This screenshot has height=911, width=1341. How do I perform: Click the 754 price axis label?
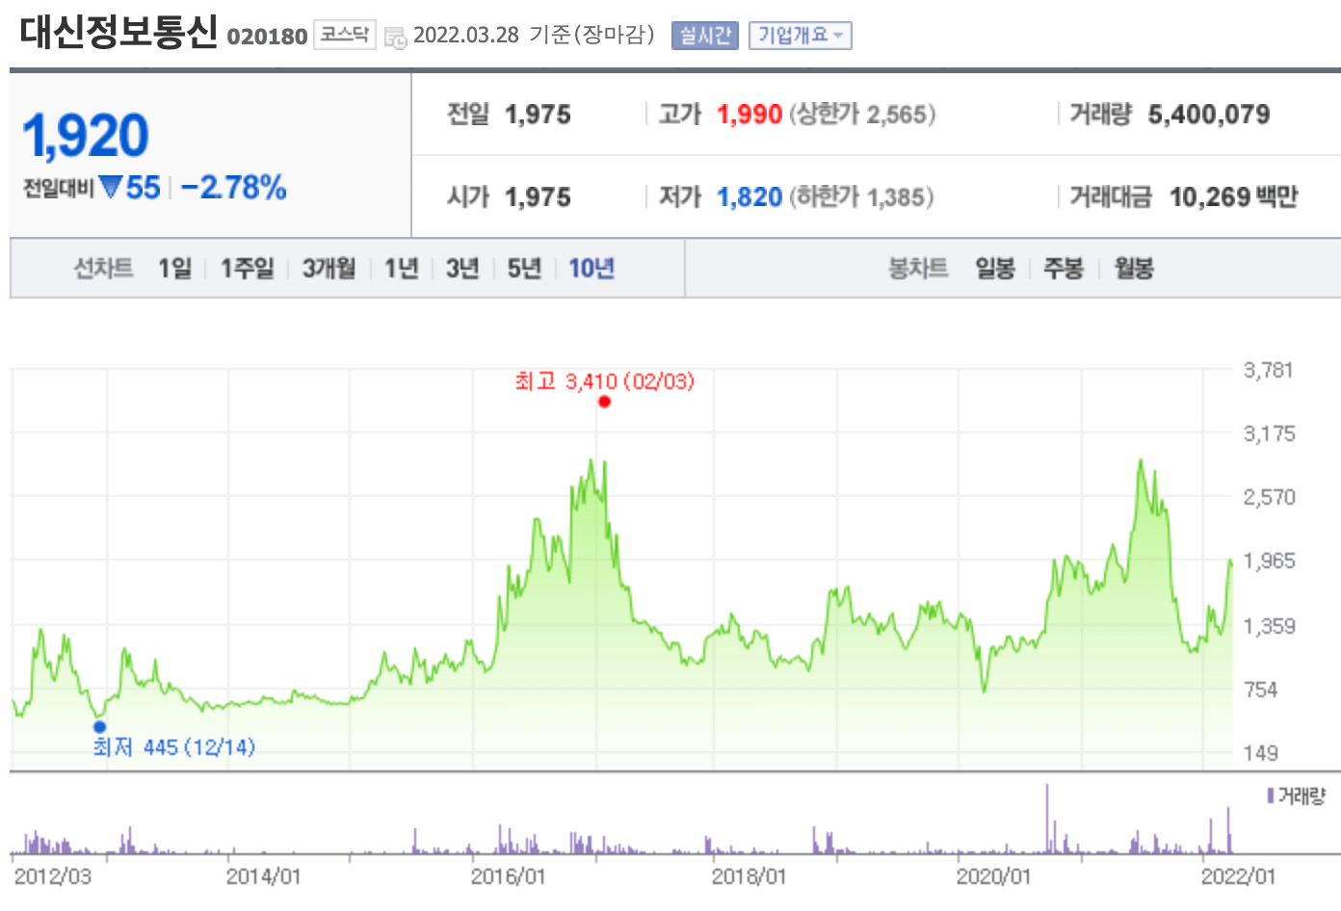[x=1260, y=690]
